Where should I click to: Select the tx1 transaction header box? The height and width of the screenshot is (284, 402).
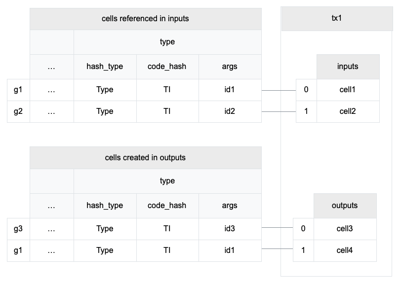point(337,19)
